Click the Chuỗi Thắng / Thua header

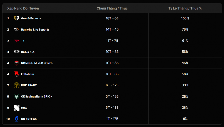(112, 9)
